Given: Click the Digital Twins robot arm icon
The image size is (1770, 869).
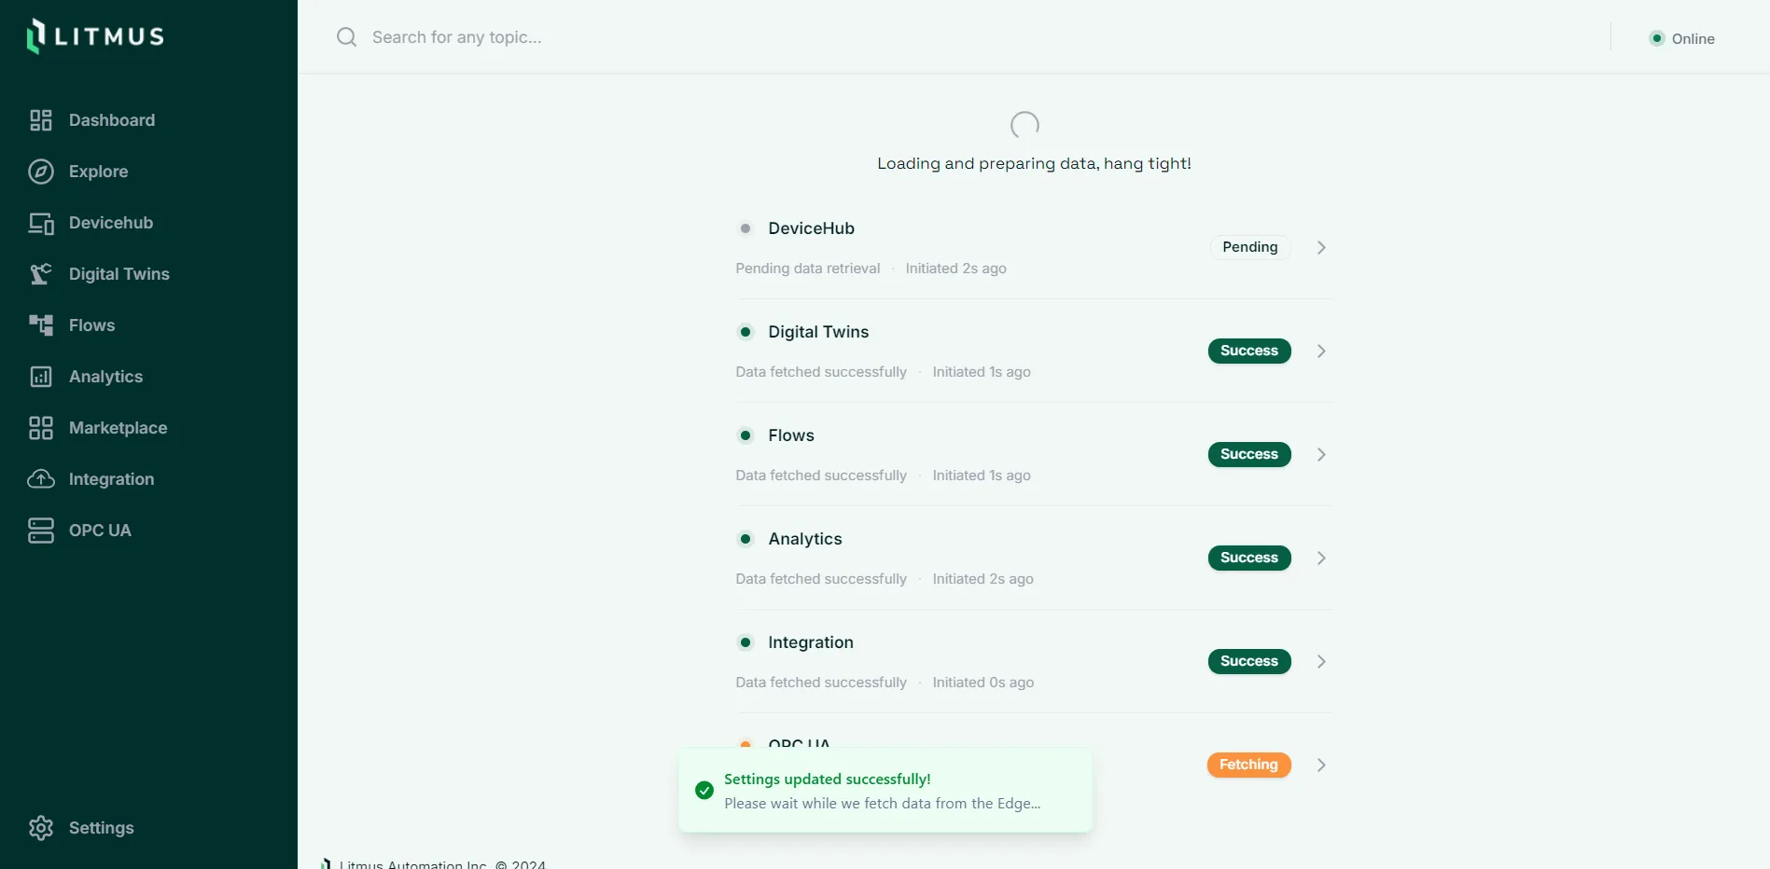Looking at the screenshot, I should pyautogui.click(x=41, y=274).
